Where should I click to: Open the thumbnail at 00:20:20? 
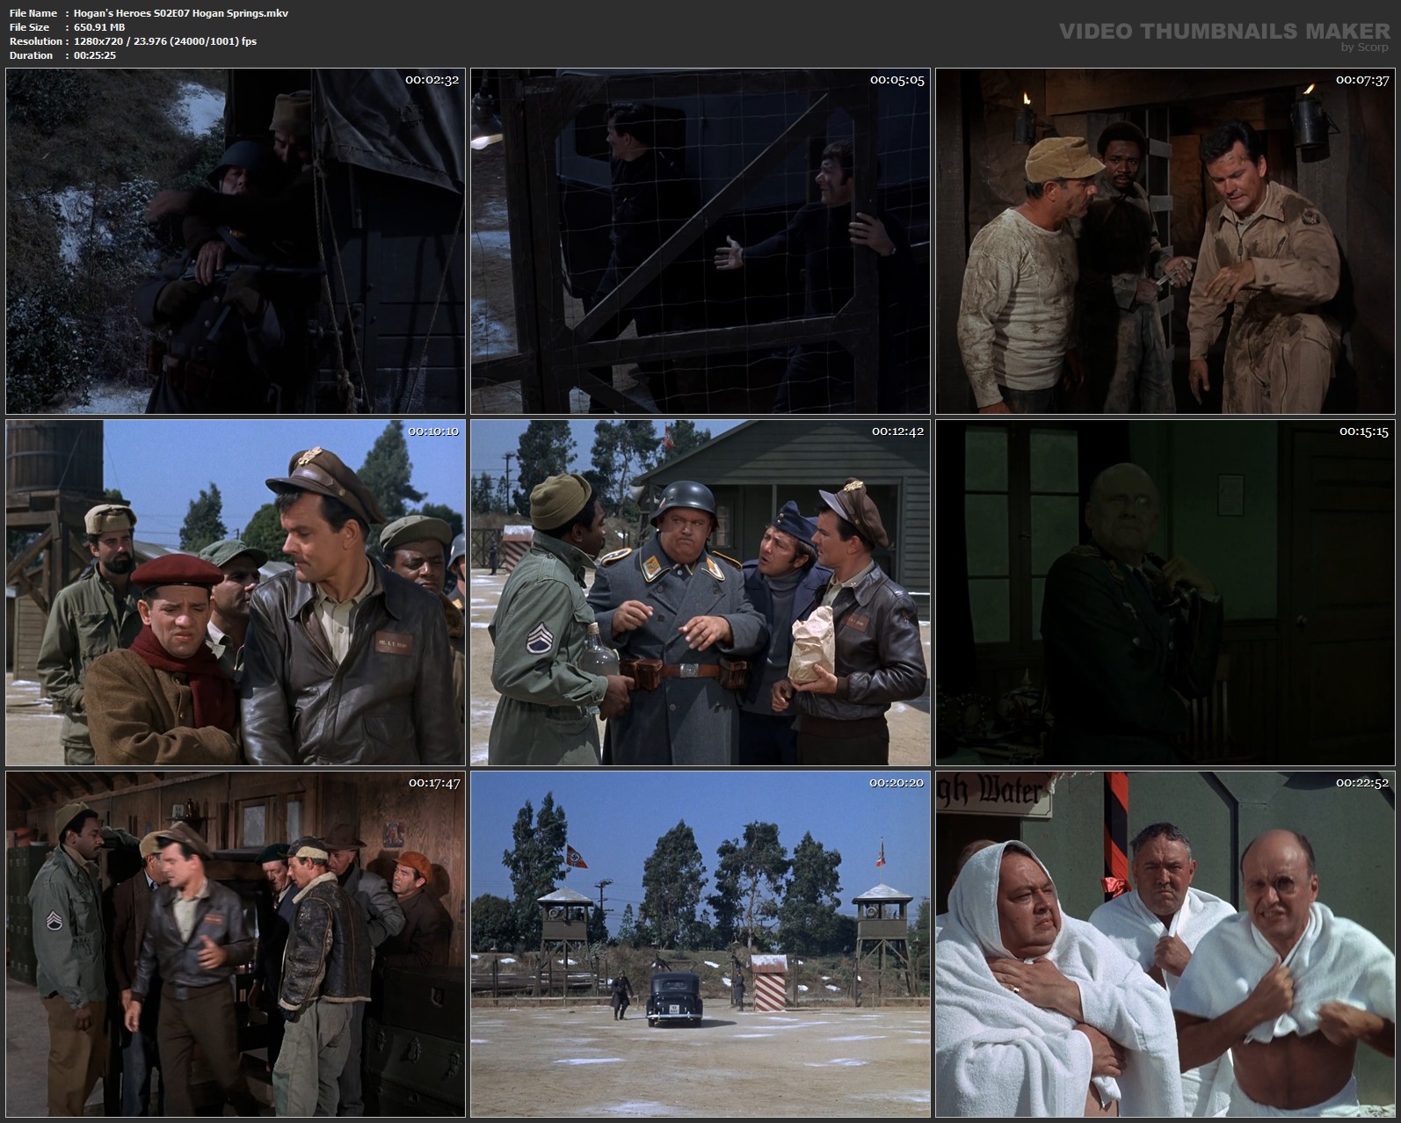tap(700, 945)
